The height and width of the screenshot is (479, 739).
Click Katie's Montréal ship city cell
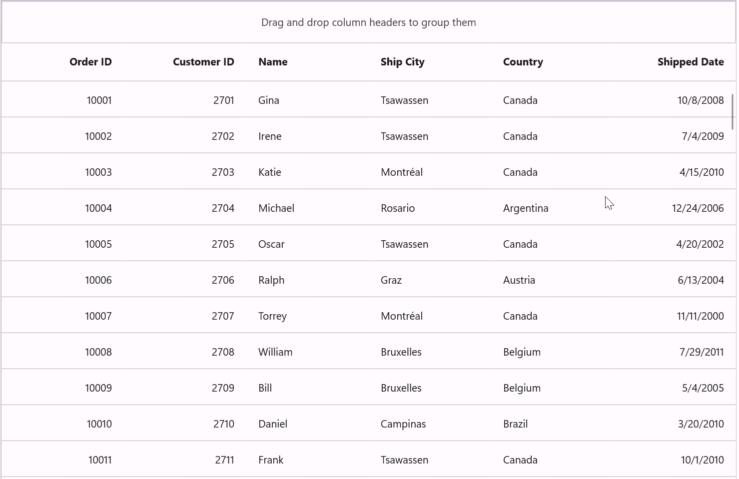tap(402, 172)
